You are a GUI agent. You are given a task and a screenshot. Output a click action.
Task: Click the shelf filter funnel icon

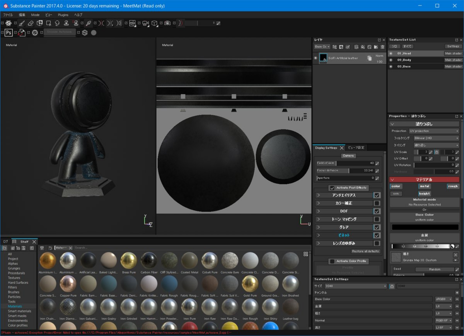[42, 248]
